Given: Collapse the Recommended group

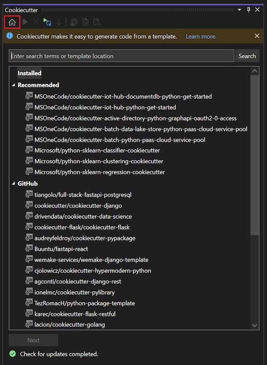Looking at the screenshot, I should 14,85.
